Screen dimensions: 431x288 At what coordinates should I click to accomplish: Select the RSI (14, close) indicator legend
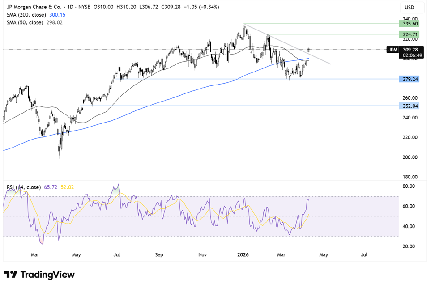point(24,187)
